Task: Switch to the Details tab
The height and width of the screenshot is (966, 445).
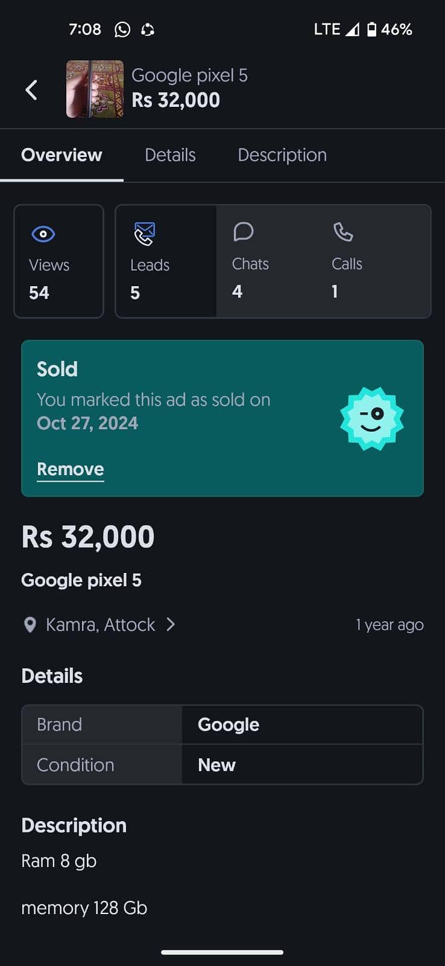Action: pos(170,155)
